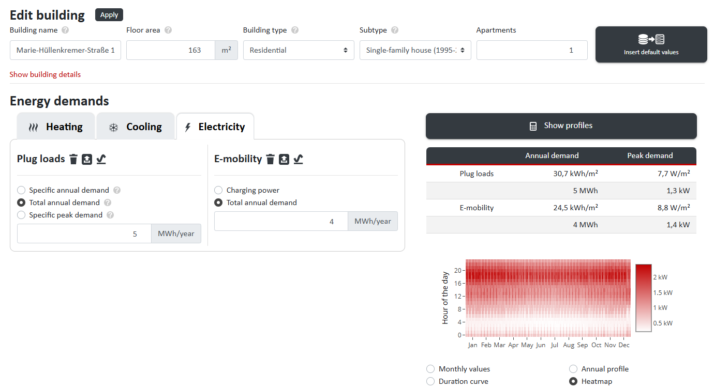Click the upload icon next to E-mobility
Image resolution: width=714 pixels, height=389 pixels.
[284, 159]
